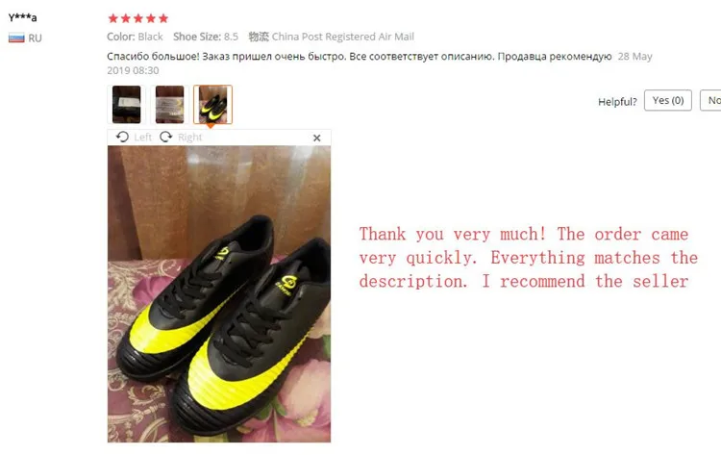
Task: Click the Color: Black label
Action: 135,37
